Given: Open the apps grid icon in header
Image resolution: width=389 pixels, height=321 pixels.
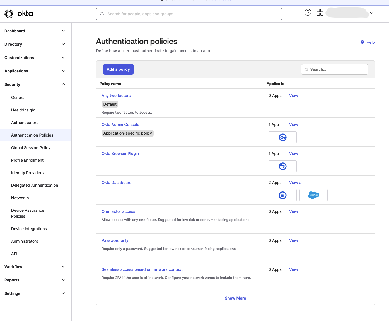Looking at the screenshot, I should pyautogui.click(x=320, y=12).
